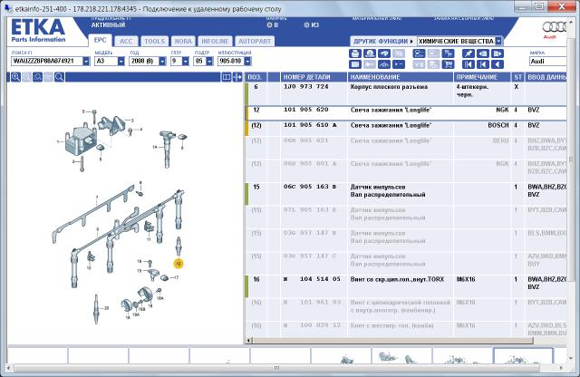
Task: Switch to the AUTOPART tab
Action: 255,42
